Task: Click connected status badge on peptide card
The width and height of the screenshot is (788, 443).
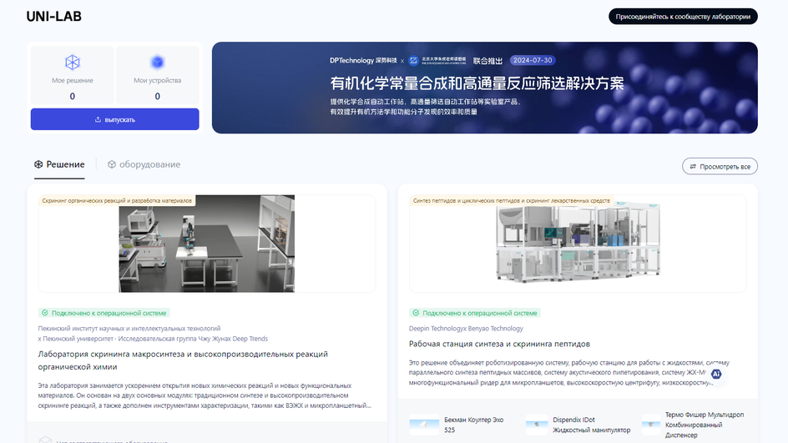Action: [x=475, y=313]
